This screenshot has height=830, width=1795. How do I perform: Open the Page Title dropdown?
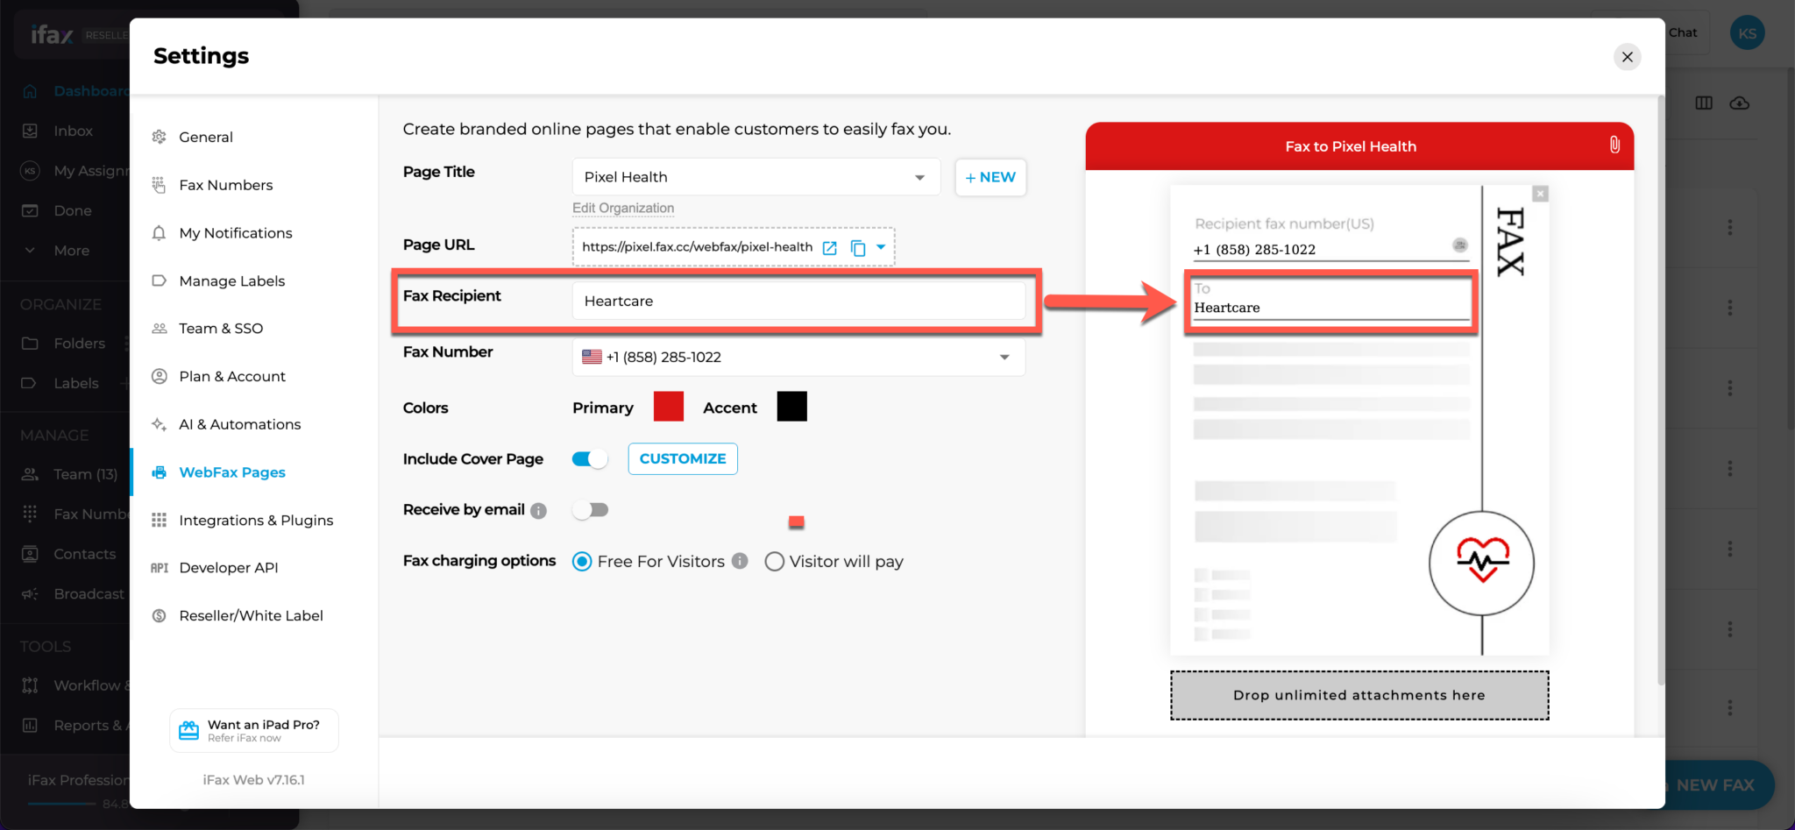(918, 176)
